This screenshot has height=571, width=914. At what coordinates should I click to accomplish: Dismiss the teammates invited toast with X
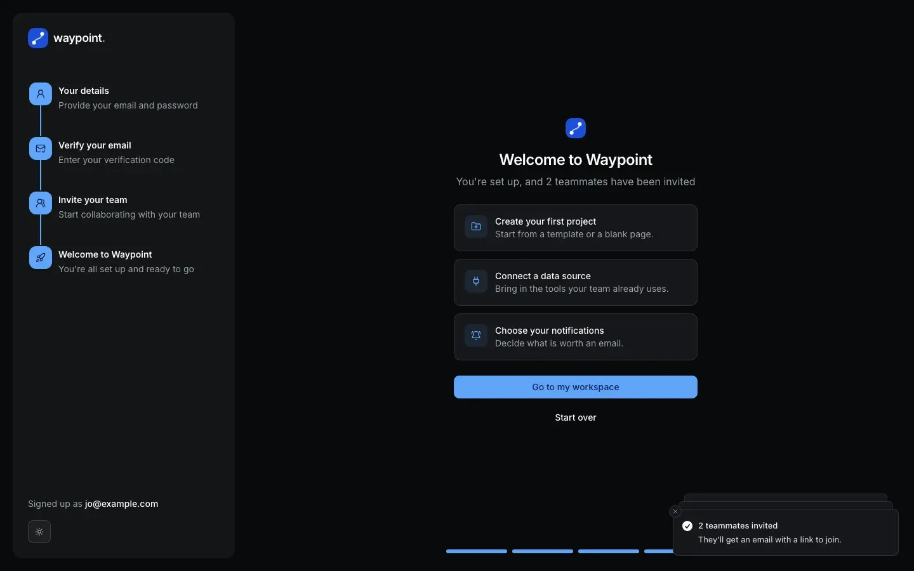(675, 511)
